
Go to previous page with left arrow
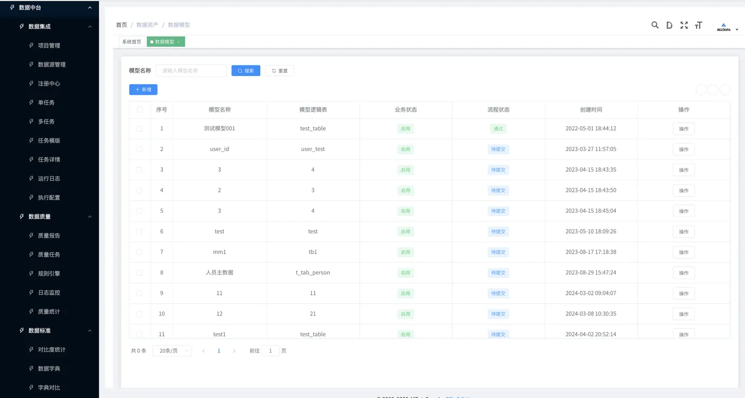click(x=203, y=351)
